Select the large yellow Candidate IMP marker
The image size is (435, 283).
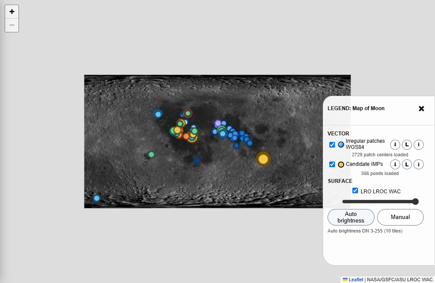263,159
